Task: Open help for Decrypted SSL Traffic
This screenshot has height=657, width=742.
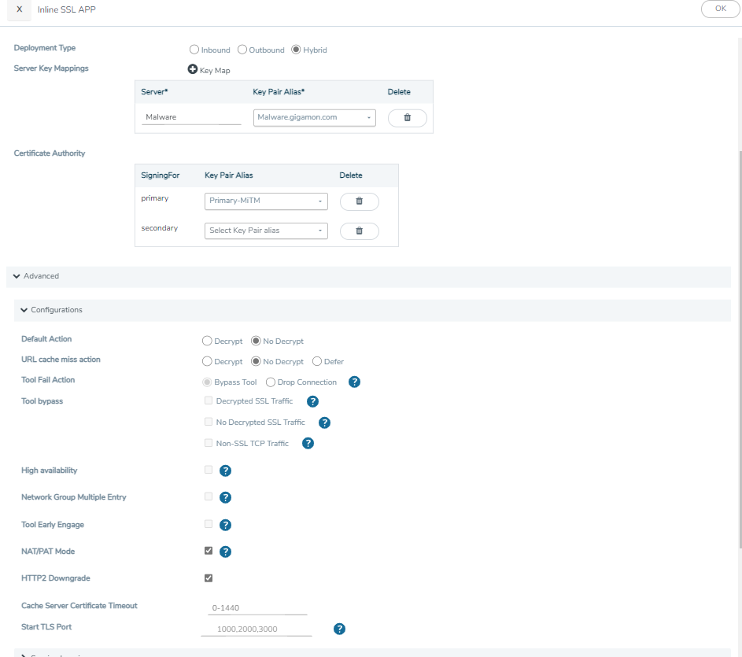Action: tap(312, 401)
